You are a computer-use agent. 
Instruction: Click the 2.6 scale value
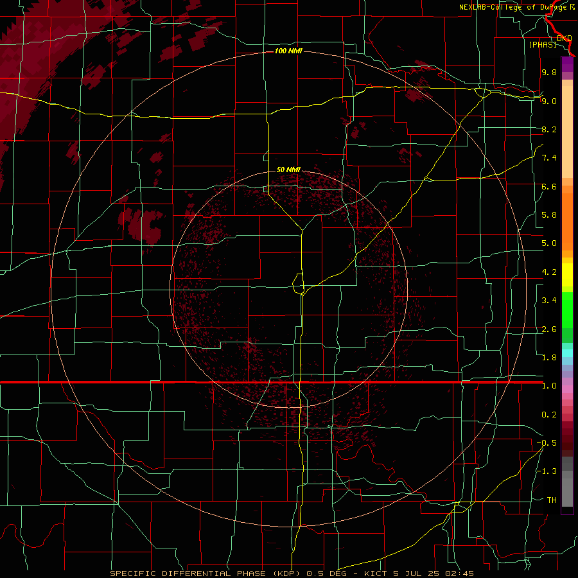(549, 329)
